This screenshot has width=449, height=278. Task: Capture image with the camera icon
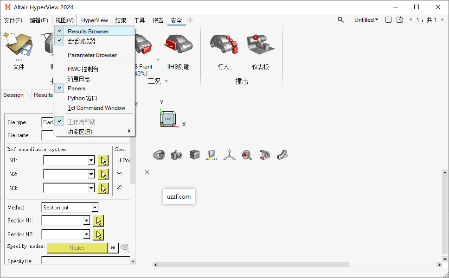click(176, 155)
